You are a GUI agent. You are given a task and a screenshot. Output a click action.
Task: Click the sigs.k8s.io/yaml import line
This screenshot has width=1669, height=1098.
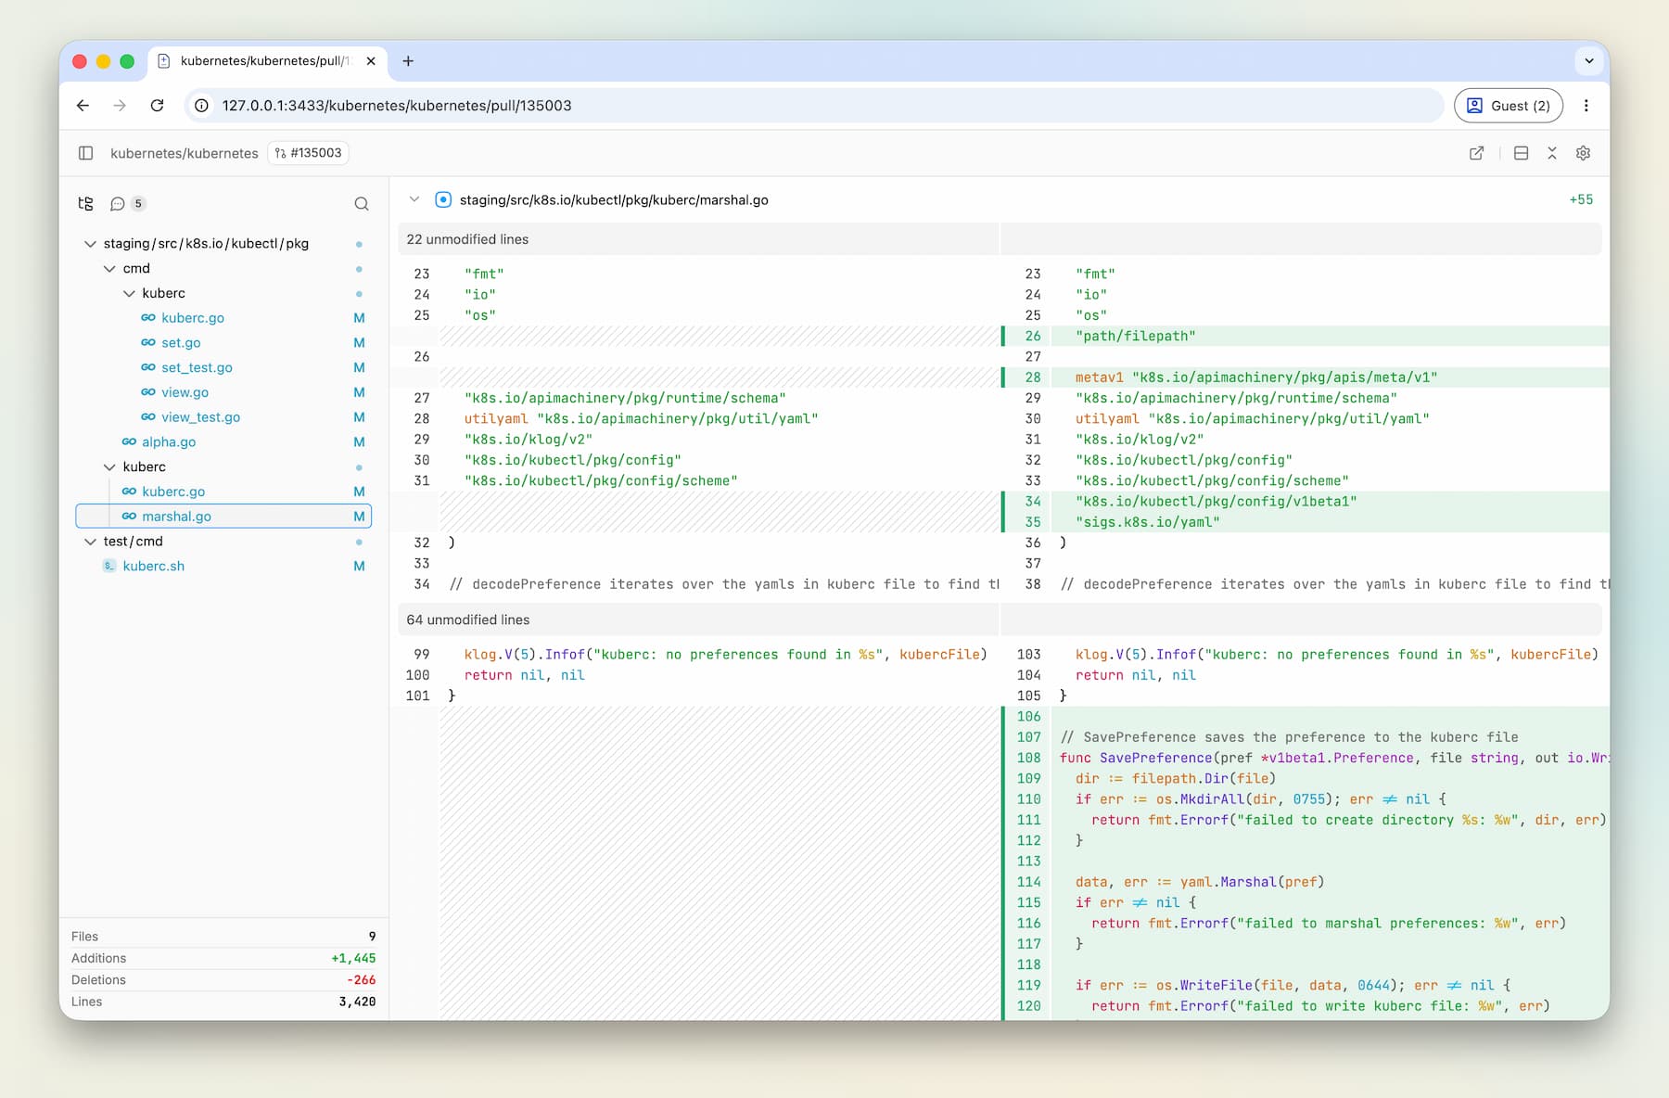coord(1147,522)
